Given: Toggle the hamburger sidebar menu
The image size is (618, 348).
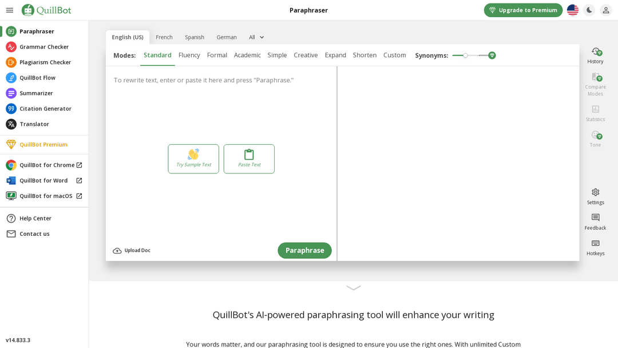Looking at the screenshot, I should click(x=10, y=10).
